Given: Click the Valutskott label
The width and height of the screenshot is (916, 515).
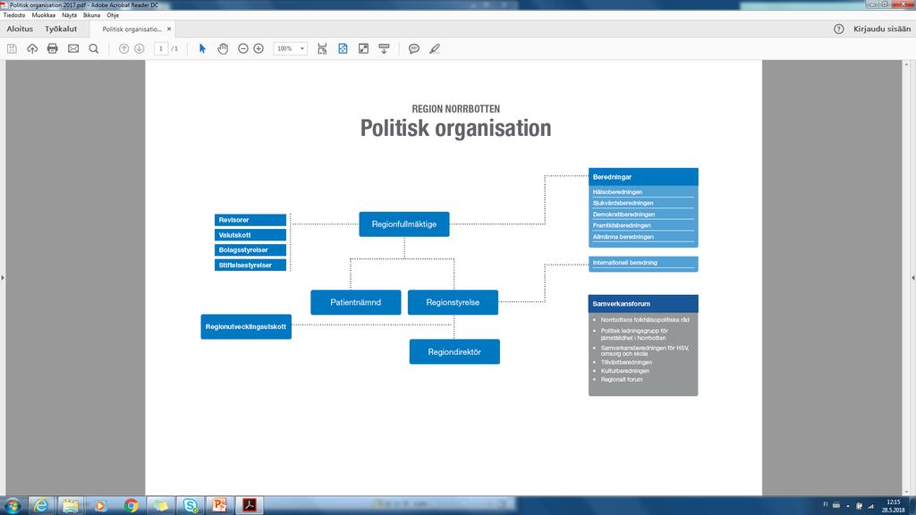Looking at the screenshot, I should pyautogui.click(x=250, y=235).
